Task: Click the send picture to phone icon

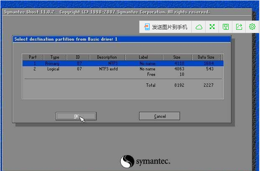Action: [147, 27]
